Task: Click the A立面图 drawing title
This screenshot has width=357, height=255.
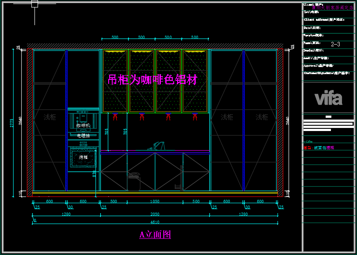Action: click(x=155, y=235)
